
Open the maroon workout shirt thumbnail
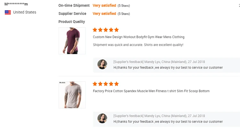coord(72,41)
